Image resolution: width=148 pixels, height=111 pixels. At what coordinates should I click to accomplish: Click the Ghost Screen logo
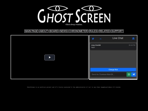pyautogui.click(x=74, y=14)
